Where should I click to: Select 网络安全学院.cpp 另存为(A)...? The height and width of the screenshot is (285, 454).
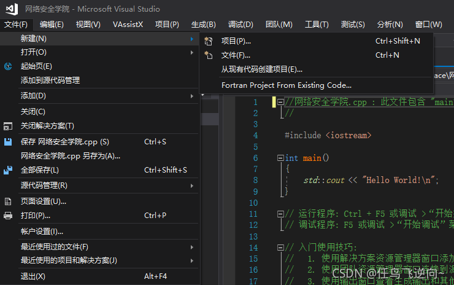pos(99,156)
